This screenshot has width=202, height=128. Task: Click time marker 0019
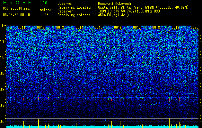[x=175, y=28]
